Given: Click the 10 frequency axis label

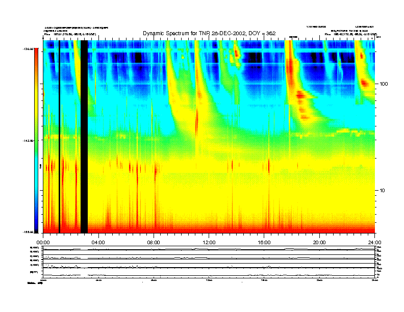Looking at the screenshot, I should (383, 191).
